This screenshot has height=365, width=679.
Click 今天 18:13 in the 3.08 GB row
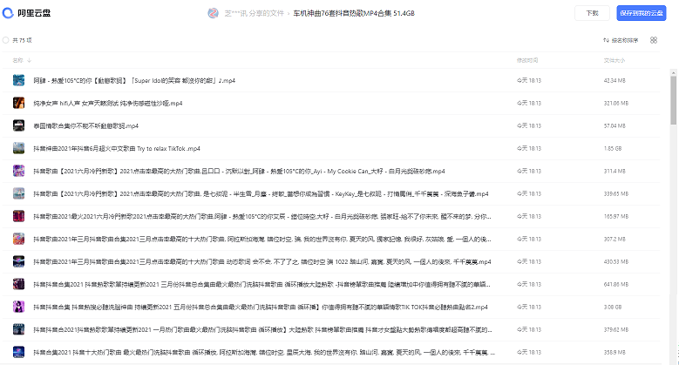(529, 307)
